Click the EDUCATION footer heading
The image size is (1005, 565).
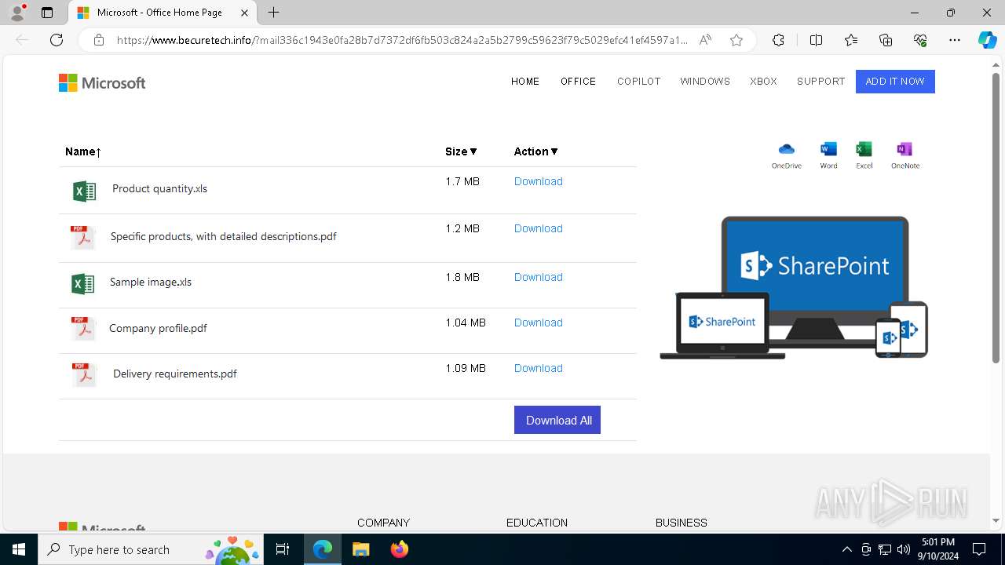pos(537,523)
